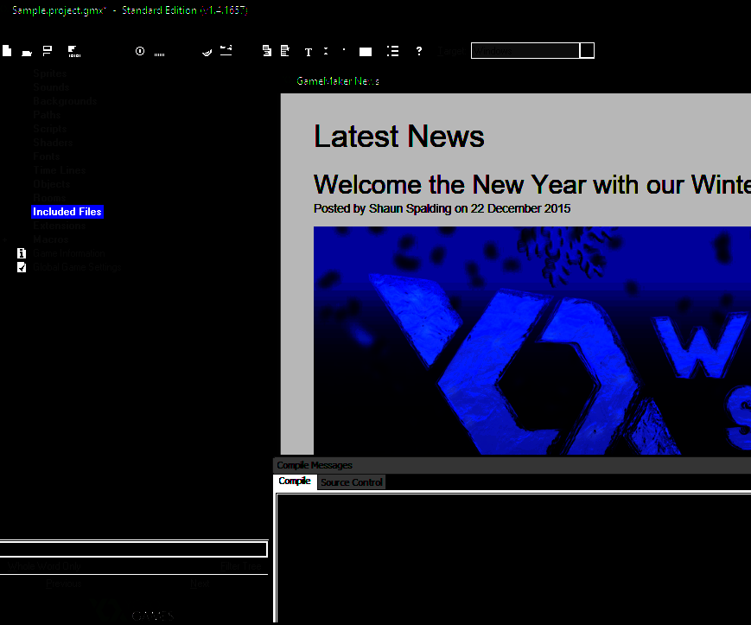Select Shaders in the resource tree
This screenshot has height=625, width=751.
(x=53, y=143)
